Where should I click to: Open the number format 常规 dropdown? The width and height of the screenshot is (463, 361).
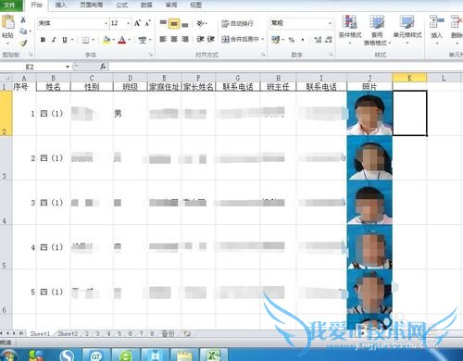(330, 23)
